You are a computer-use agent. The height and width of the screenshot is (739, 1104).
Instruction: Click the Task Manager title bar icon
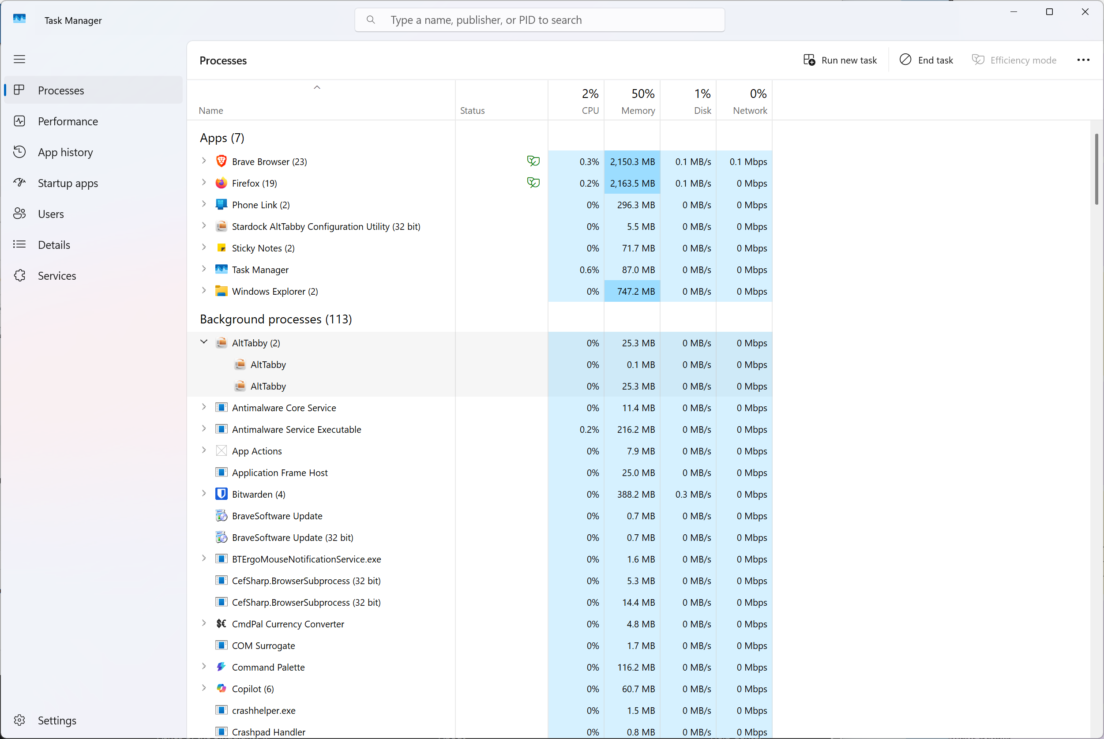coord(19,19)
